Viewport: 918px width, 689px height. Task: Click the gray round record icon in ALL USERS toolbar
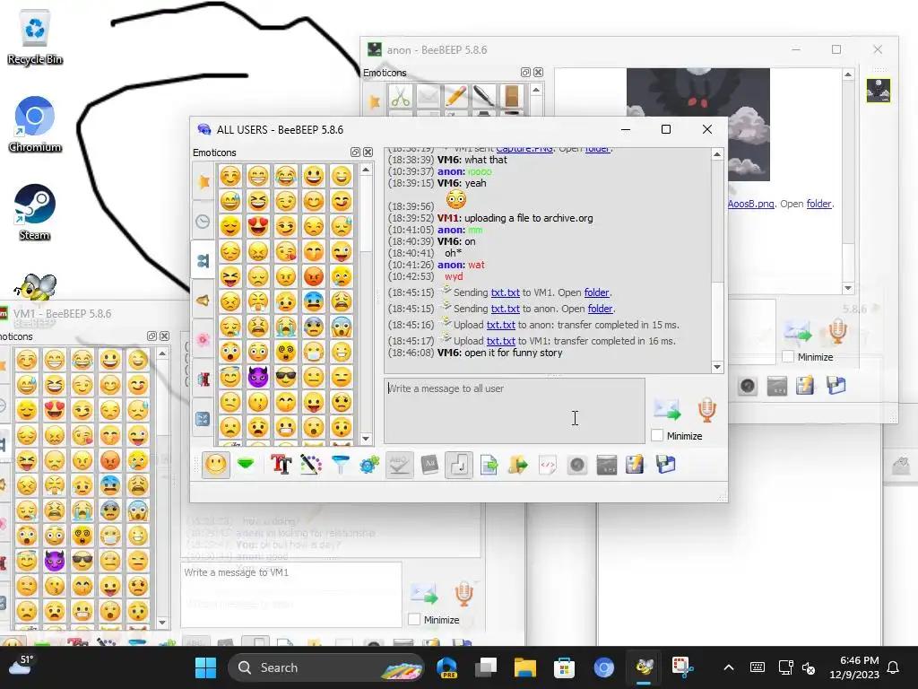[577, 466]
